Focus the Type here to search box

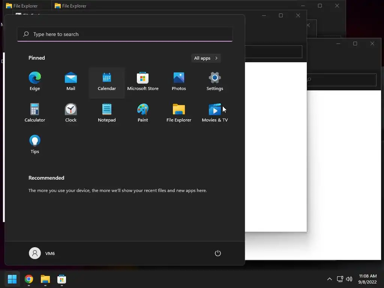[x=125, y=34]
